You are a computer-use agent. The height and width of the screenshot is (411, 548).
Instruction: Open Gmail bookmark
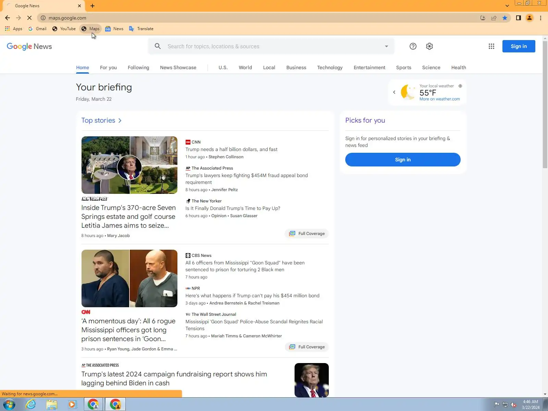click(x=37, y=29)
